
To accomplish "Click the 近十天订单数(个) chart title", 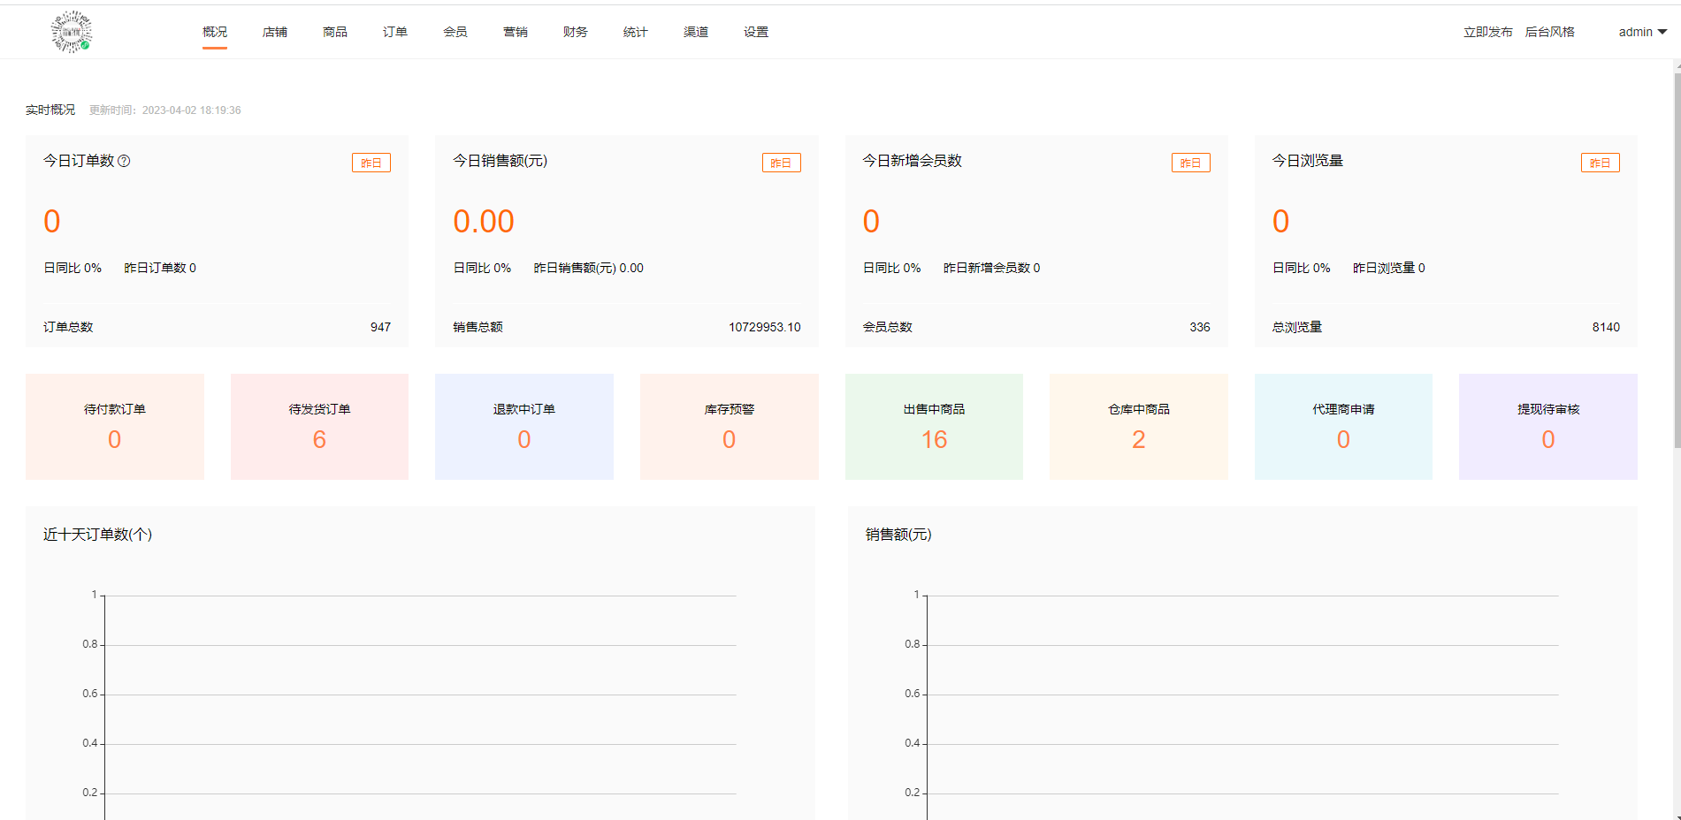I will (97, 535).
